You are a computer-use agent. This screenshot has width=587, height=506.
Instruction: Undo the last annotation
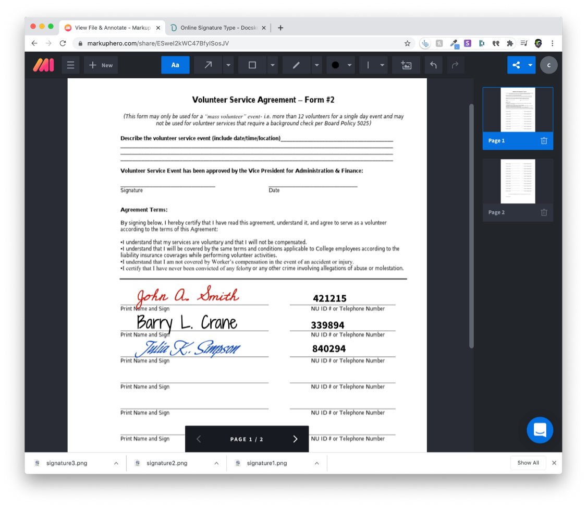(433, 65)
